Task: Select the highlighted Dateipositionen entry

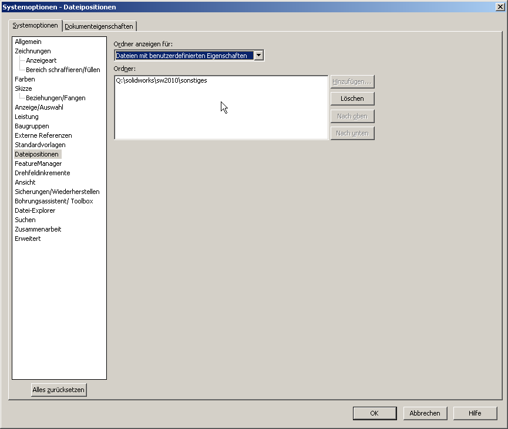Action: pos(36,154)
